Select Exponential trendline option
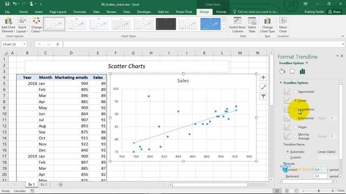 [296, 92]
